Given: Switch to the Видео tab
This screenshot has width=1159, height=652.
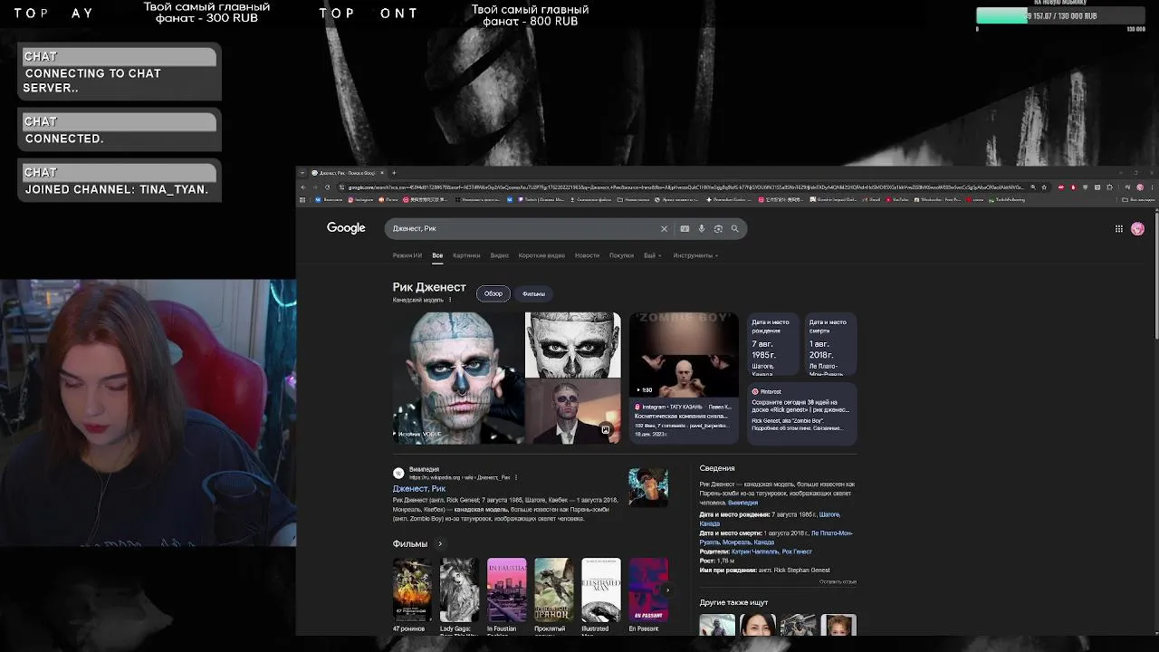Looking at the screenshot, I should pos(500,255).
